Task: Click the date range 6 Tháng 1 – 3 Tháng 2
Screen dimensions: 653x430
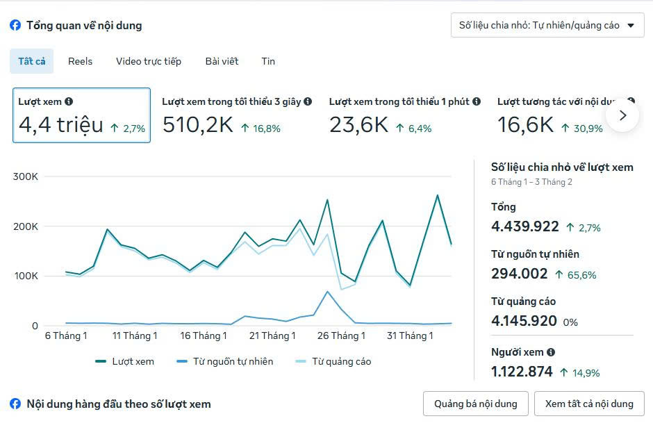Action: point(531,182)
